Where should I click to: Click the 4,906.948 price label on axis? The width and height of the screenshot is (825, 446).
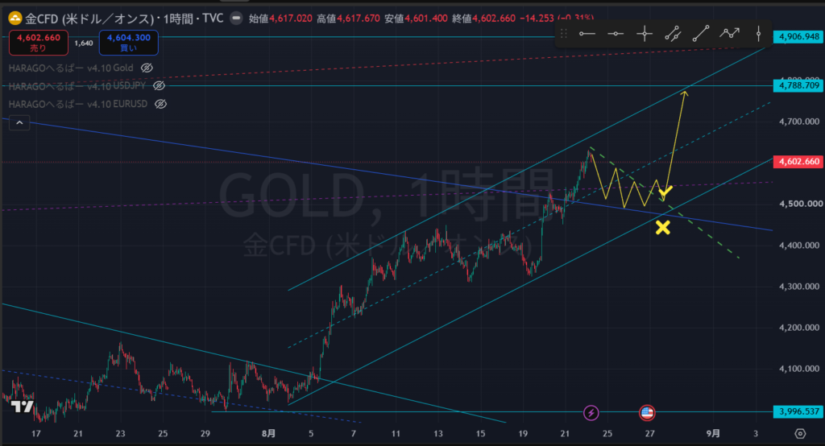pyautogui.click(x=798, y=37)
